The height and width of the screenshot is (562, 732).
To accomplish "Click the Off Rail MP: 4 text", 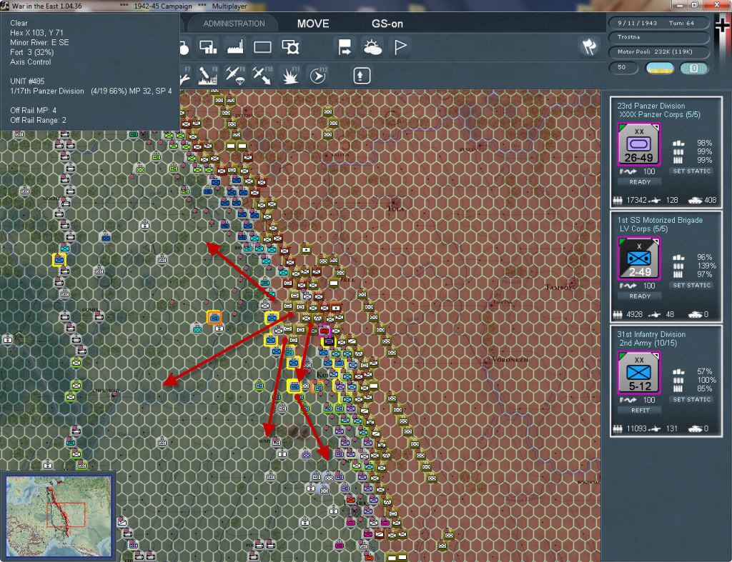I will click(x=33, y=111).
